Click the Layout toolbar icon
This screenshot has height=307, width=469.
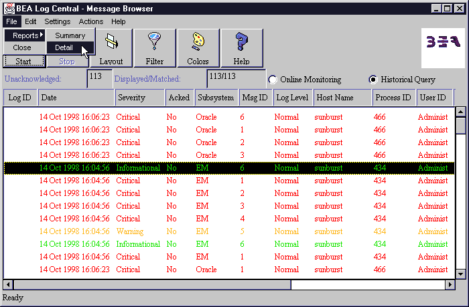coord(111,47)
